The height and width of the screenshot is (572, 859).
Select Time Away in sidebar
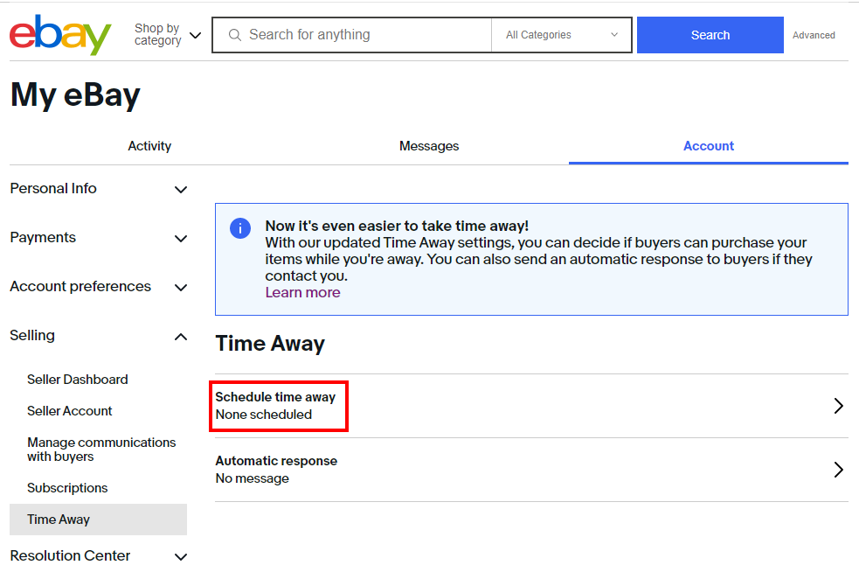tap(98, 520)
